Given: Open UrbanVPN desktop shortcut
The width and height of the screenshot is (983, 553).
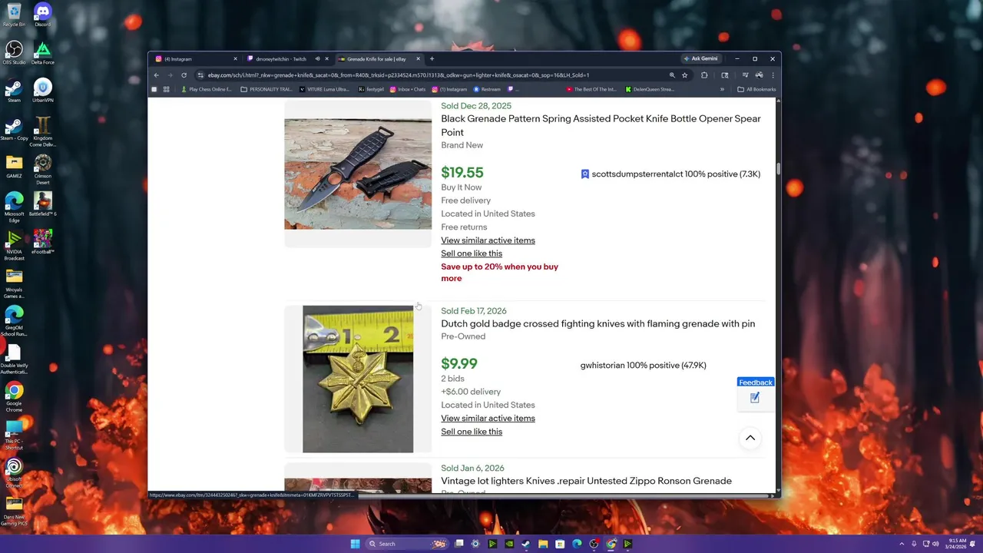Looking at the screenshot, I should [x=42, y=90].
